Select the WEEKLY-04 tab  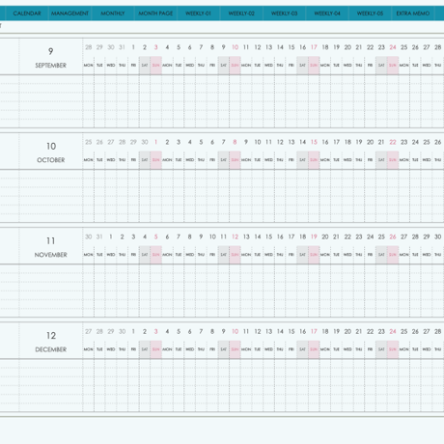tap(327, 14)
